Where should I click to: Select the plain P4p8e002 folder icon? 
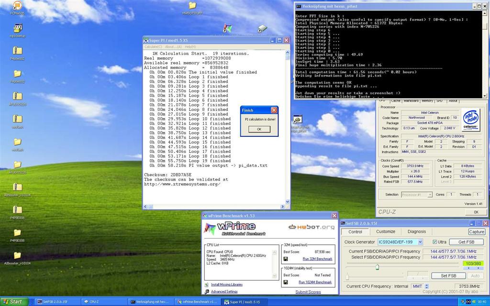click(x=18, y=74)
